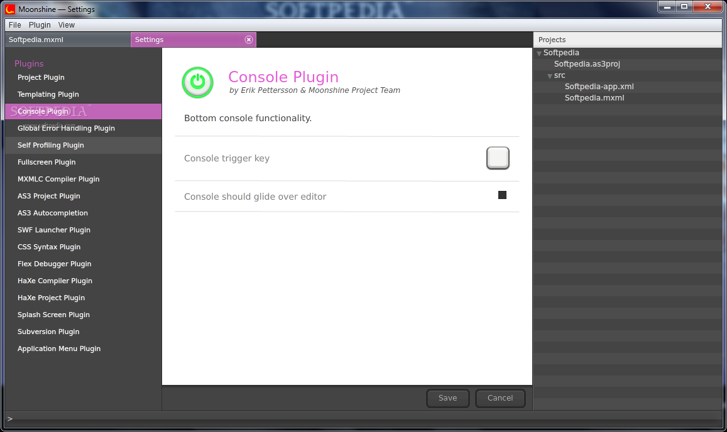Maximize the Moonshine window
This screenshot has height=432, width=727.
click(684, 6)
